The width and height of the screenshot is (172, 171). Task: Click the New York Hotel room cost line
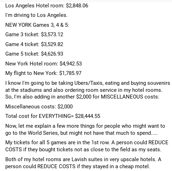(43, 64)
